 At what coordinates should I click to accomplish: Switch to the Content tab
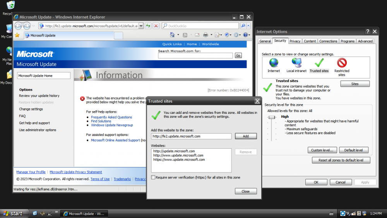(310, 41)
